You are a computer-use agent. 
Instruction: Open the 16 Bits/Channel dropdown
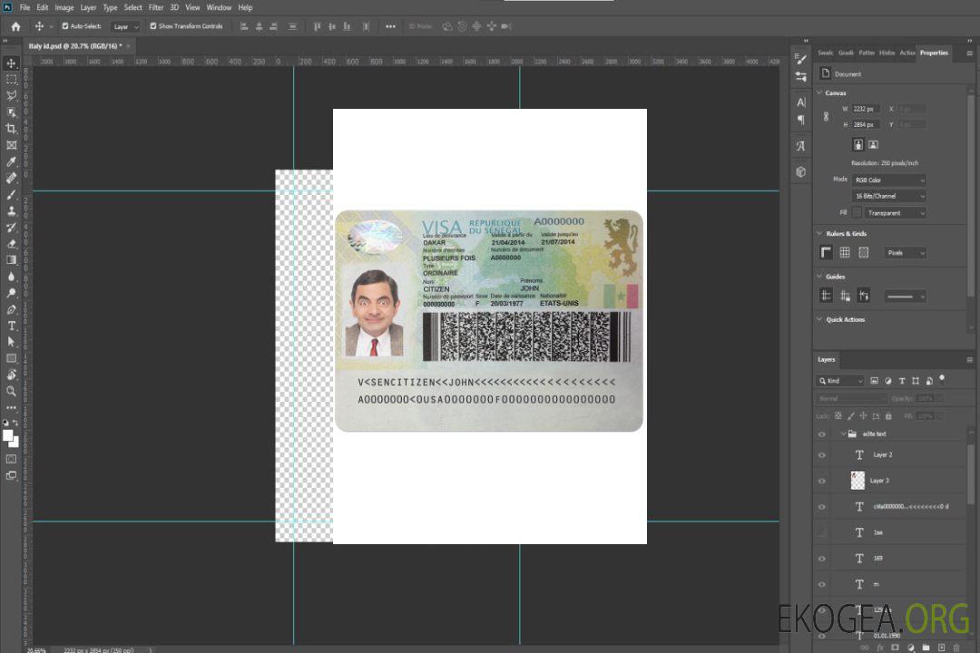pyautogui.click(x=888, y=196)
